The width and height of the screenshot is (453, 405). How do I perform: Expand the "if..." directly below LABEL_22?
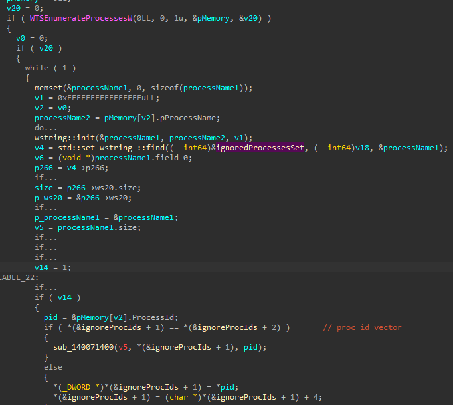click(46, 287)
